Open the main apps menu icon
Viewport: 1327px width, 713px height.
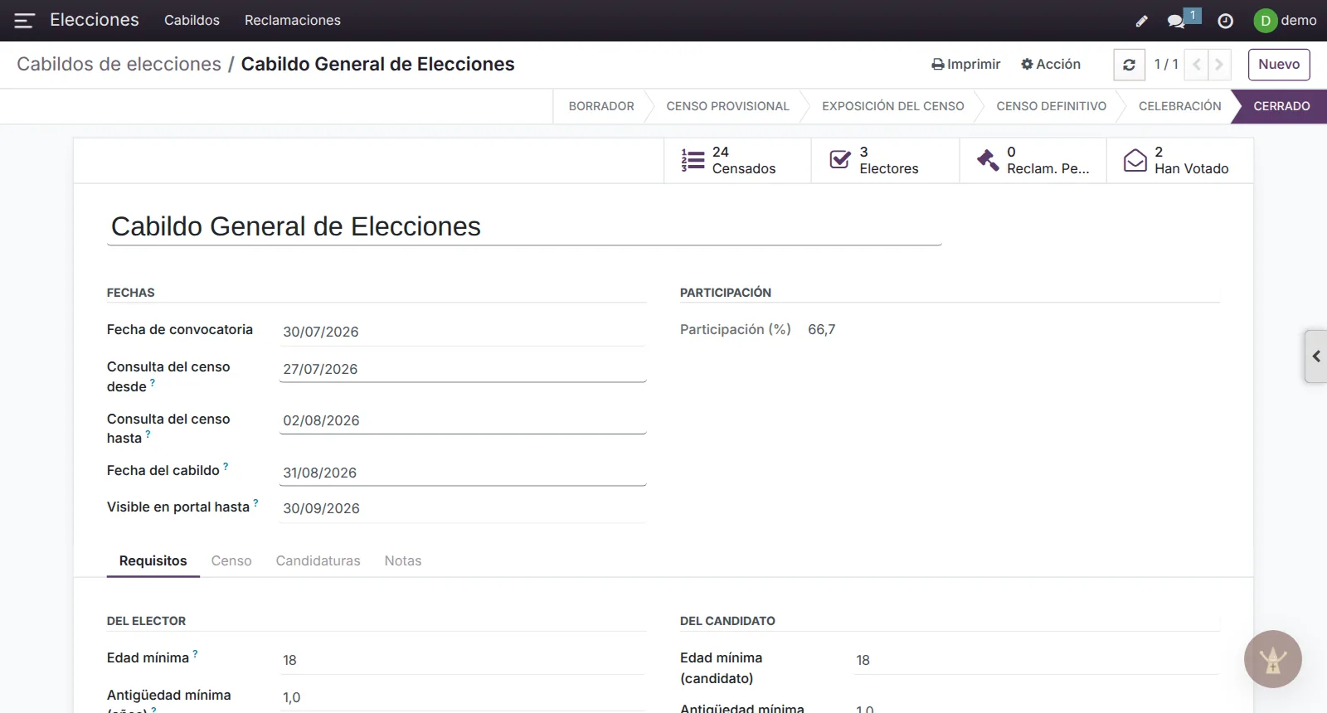24,21
